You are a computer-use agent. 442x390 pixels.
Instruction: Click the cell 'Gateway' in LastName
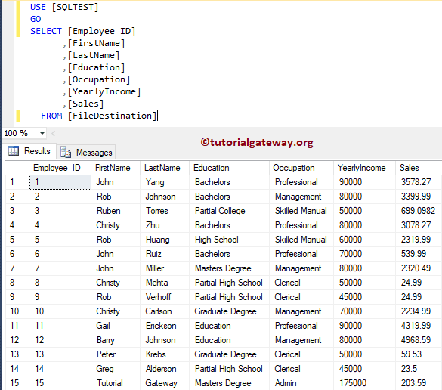(x=165, y=383)
